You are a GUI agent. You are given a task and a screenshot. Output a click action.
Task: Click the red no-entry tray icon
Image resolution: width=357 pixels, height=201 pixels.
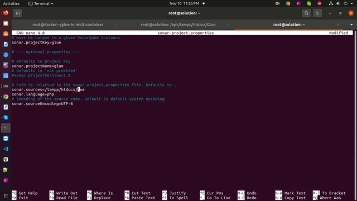(320, 3)
